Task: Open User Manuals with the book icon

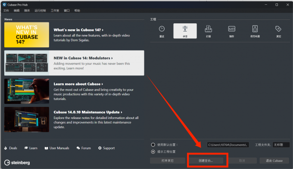Action: tap(57, 148)
